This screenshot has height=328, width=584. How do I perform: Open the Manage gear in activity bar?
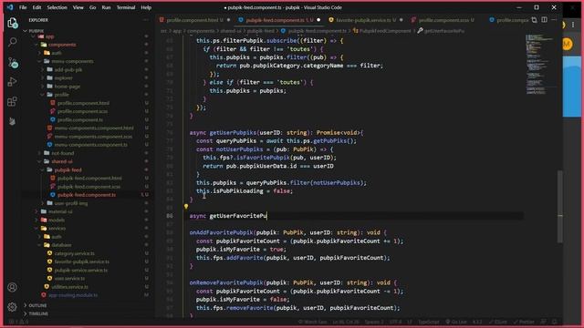(12, 307)
